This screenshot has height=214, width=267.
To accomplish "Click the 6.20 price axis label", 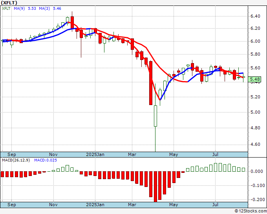I will [x=255, y=28].
